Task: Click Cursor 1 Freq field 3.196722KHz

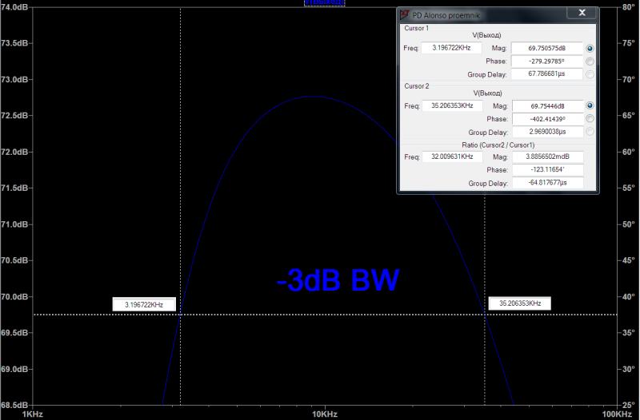Action: [x=451, y=48]
